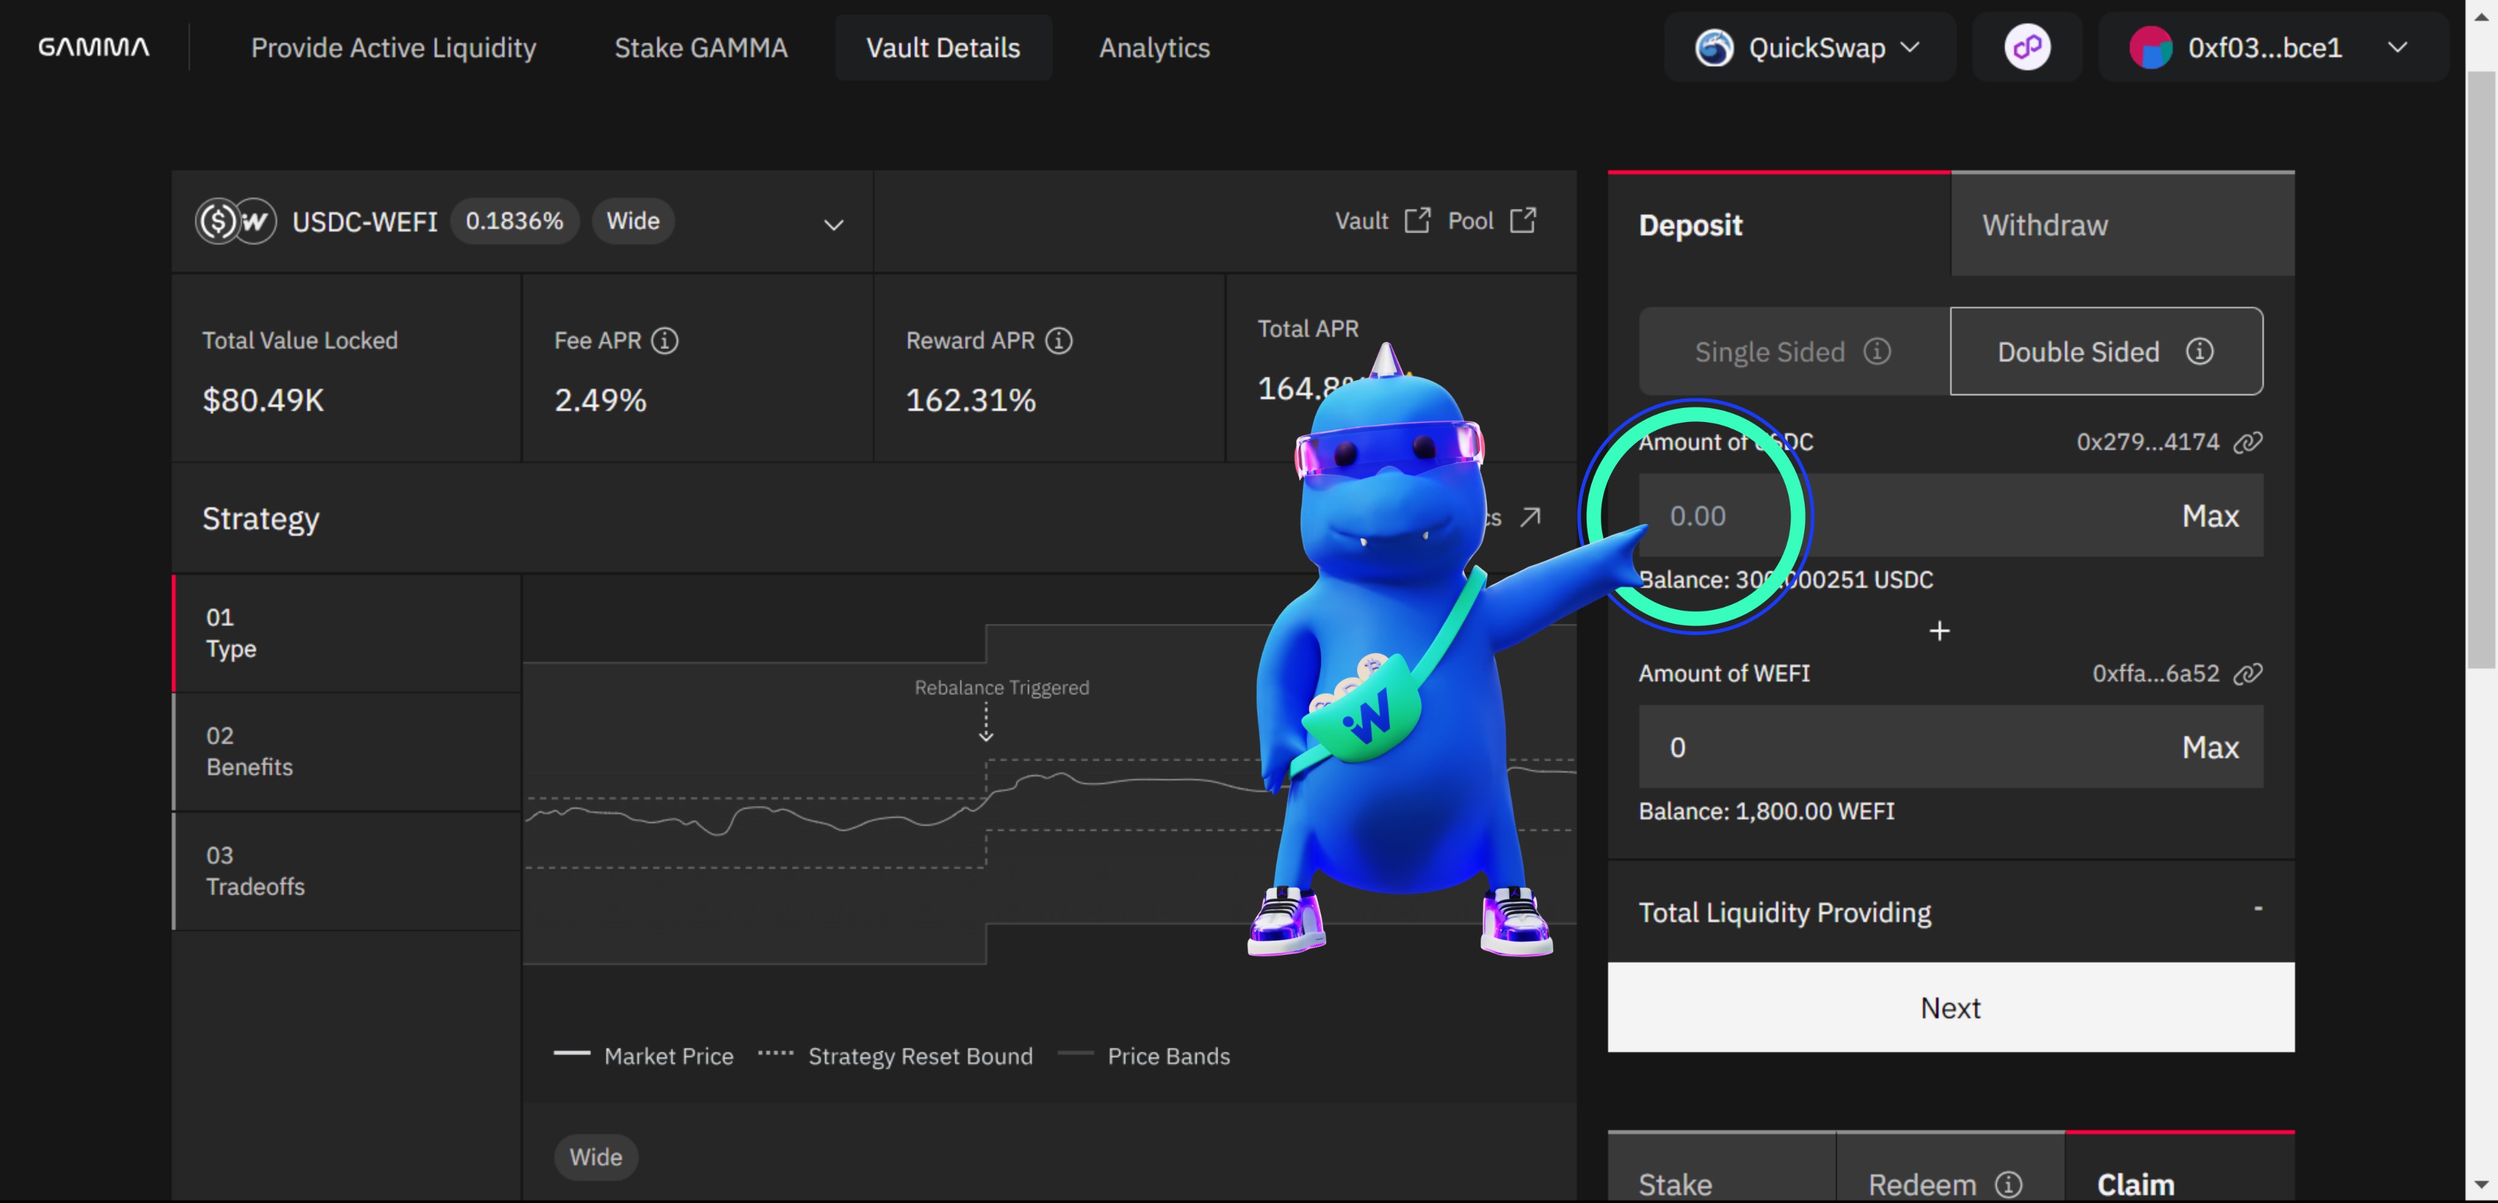Click the Wide tag below the chart
Viewport: 2498px width, 1203px height.
coord(595,1157)
